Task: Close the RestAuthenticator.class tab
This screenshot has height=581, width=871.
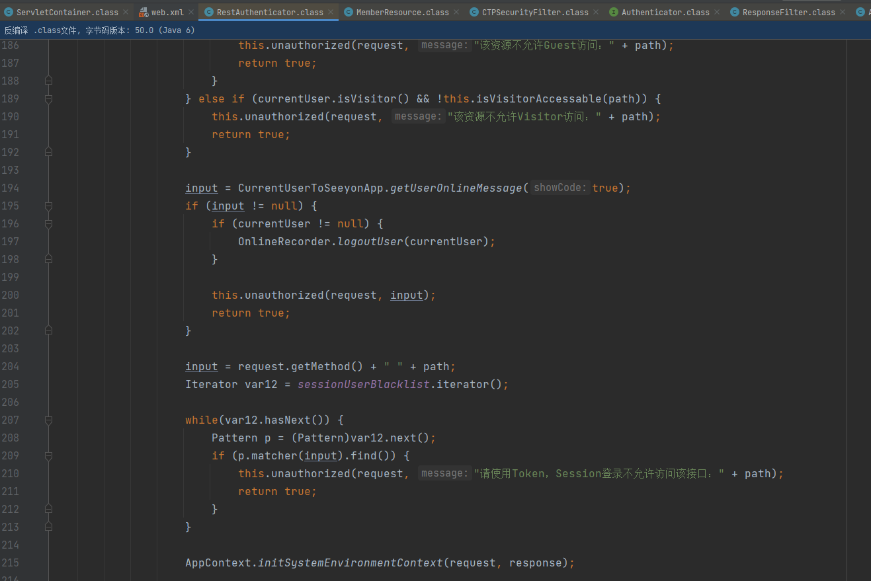Action: [331, 12]
